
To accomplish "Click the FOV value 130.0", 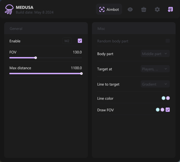I will 77,52.
